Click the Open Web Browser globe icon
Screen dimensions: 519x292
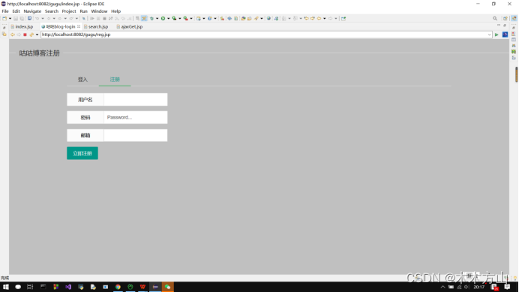268,19
